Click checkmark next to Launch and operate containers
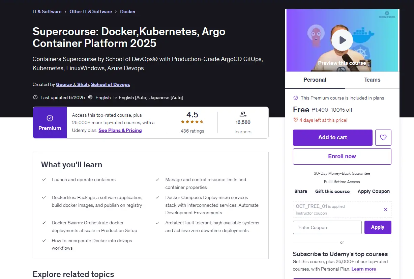 pos(44,179)
